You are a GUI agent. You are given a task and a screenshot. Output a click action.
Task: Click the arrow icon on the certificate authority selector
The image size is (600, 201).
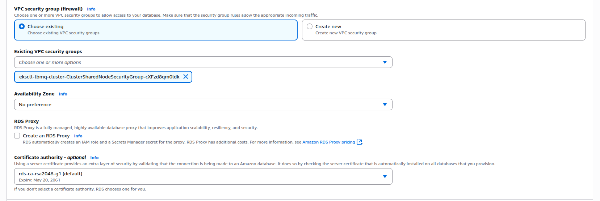385,176
